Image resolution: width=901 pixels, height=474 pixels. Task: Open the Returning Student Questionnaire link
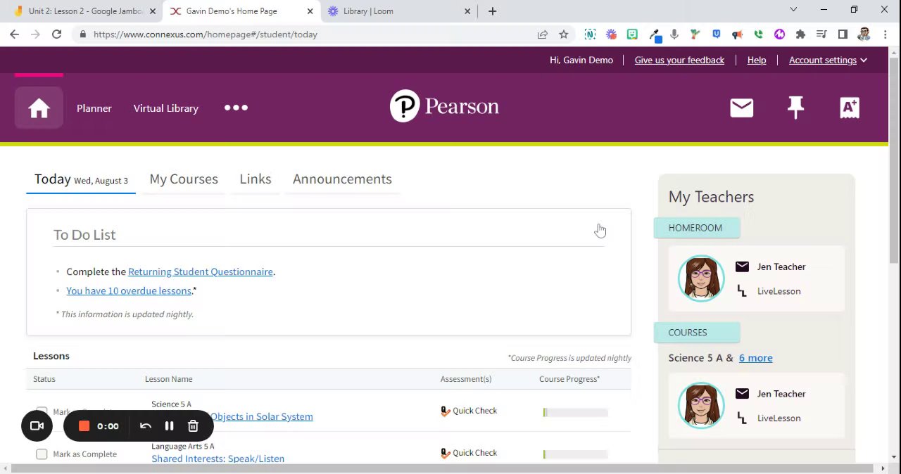pos(201,271)
